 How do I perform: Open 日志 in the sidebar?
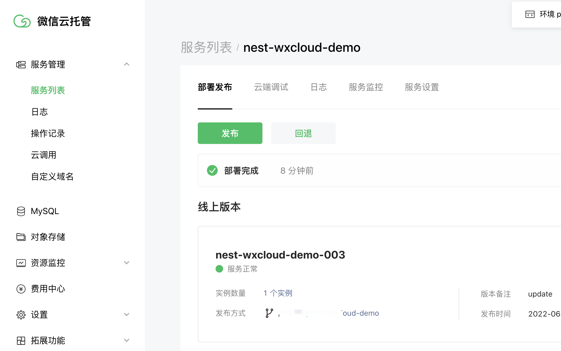tap(40, 112)
